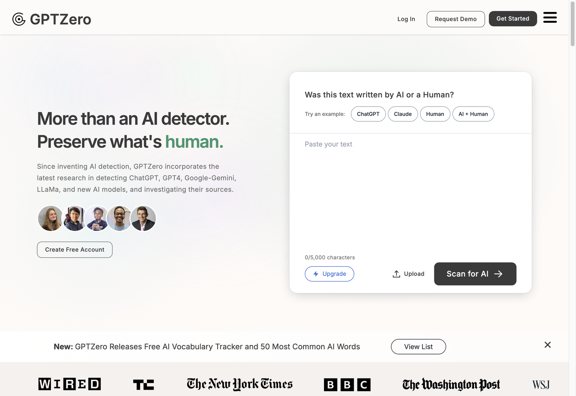Close the announcement banner
576x396 pixels.
click(x=547, y=345)
